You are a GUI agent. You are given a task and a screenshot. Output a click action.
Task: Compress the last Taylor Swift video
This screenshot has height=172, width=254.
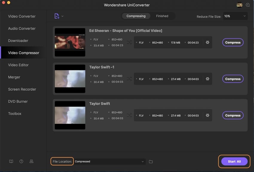click(x=233, y=115)
